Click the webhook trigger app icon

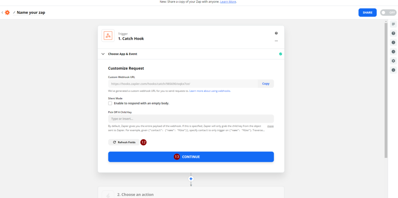108,35
